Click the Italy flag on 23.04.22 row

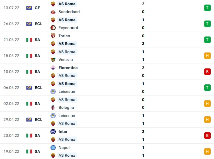point(29,136)
